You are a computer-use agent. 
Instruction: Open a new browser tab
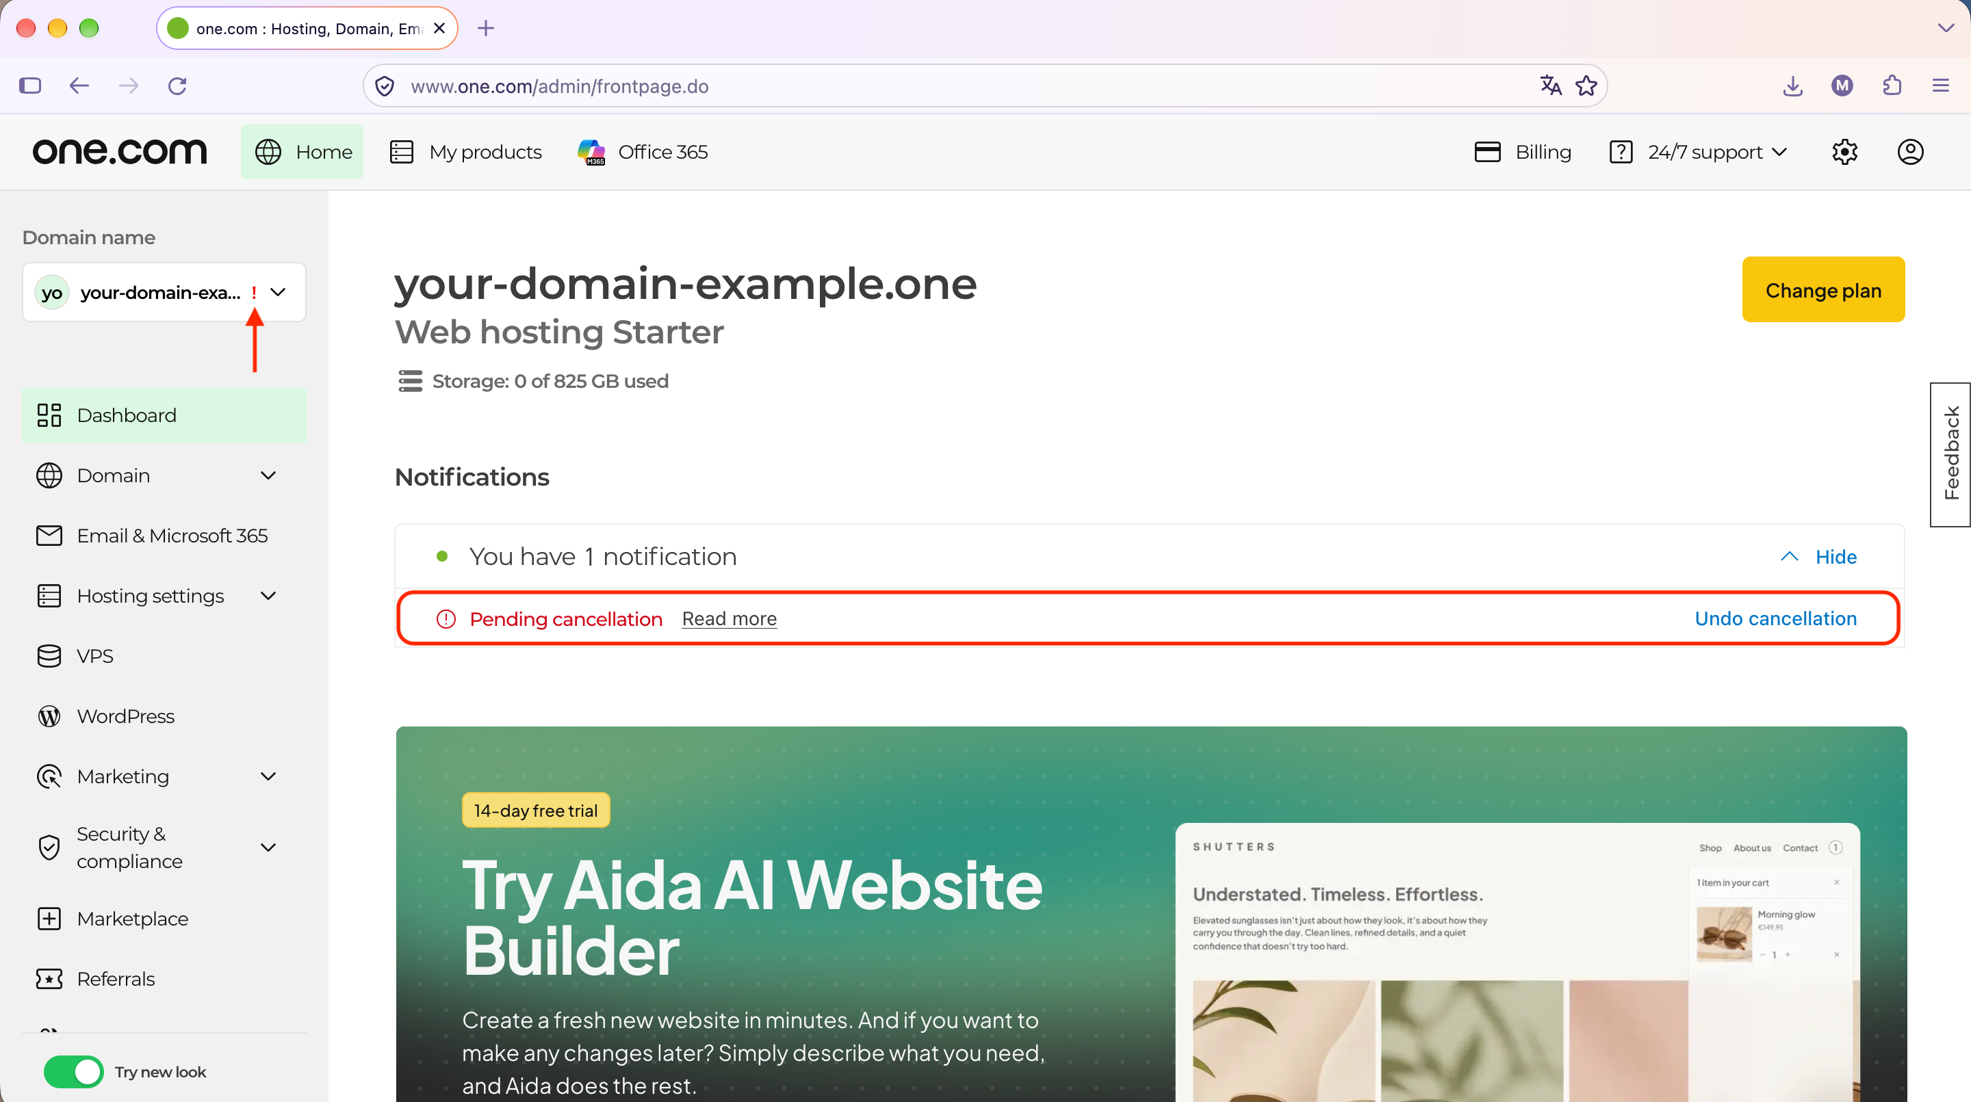click(486, 28)
